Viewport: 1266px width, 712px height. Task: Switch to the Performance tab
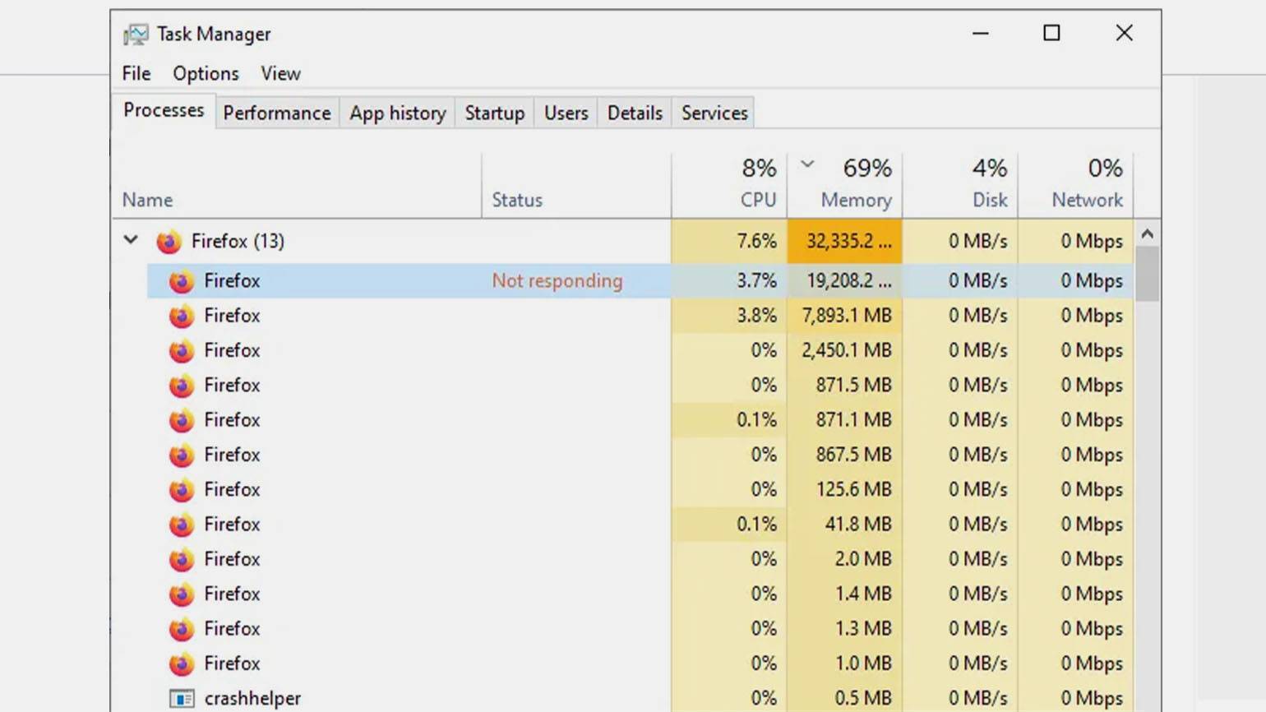point(277,113)
